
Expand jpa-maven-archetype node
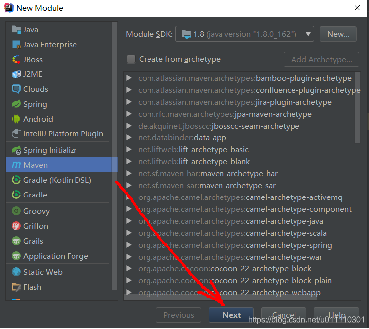pos(129,114)
